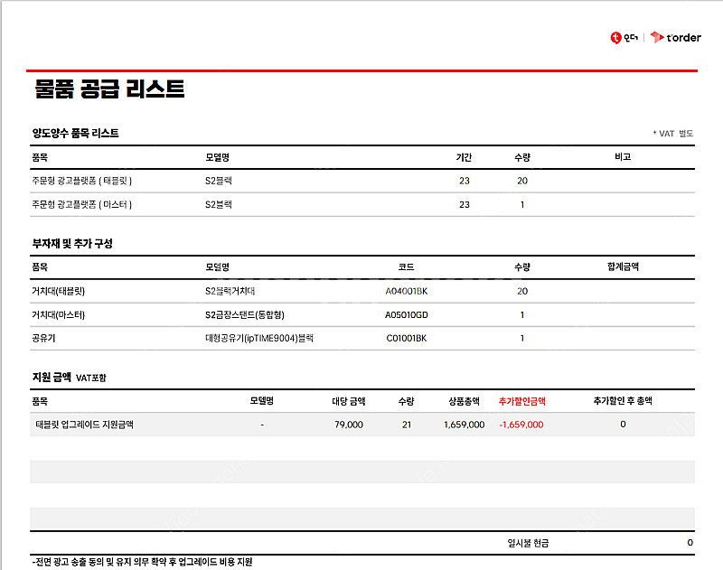Click the VAT 별도 note

tap(672, 134)
